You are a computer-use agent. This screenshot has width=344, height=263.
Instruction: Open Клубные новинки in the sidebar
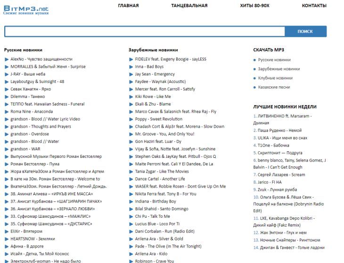275,78
